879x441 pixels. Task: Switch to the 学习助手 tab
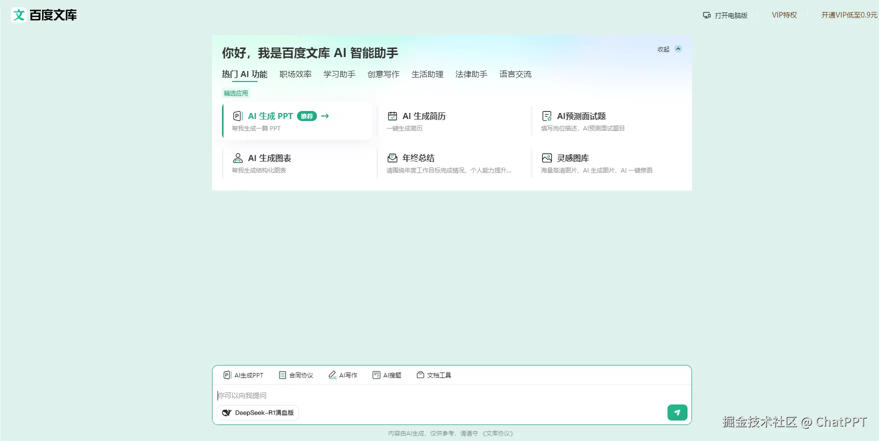coord(339,74)
